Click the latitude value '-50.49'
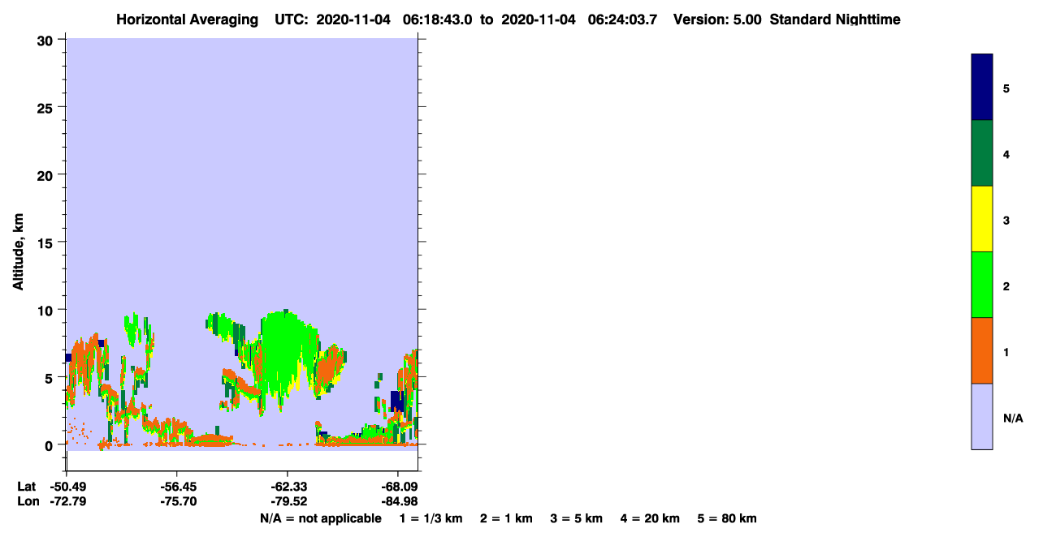The width and height of the screenshot is (1056, 541). pyautogui.click(x=67, y=487)
